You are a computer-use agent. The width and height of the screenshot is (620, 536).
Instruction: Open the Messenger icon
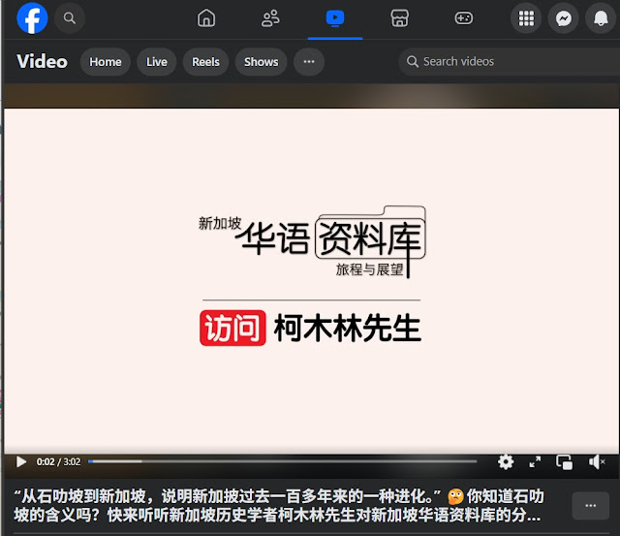(x=564, y=18)
